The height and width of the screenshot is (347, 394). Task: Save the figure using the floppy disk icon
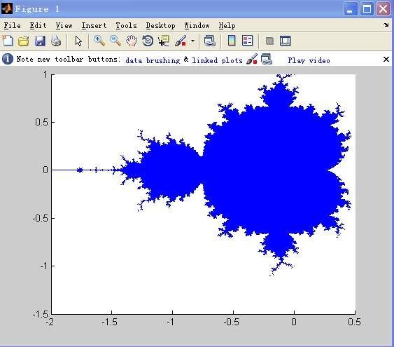point(40,41)
